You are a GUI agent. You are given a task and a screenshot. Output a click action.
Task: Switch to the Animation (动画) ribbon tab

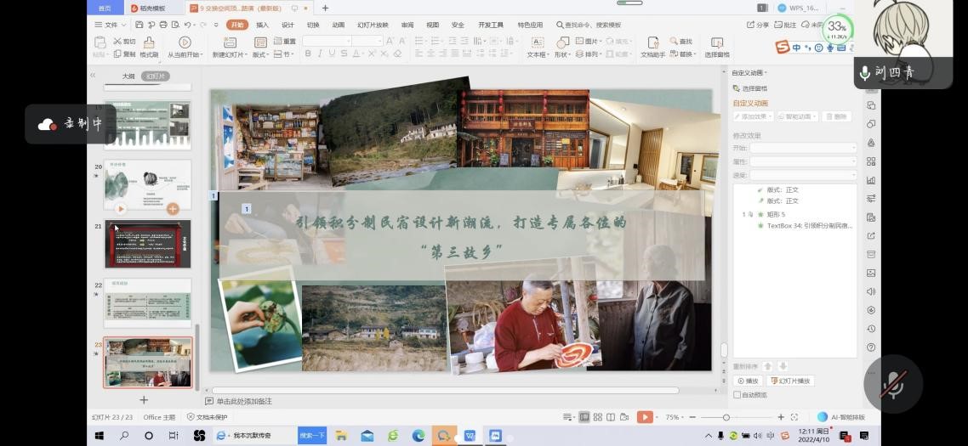(338, 25)
